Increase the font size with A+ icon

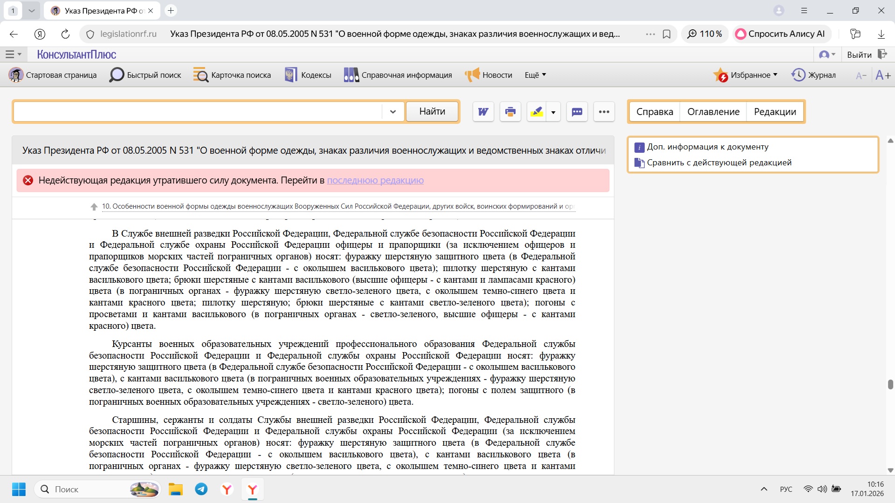click(882, 75)
